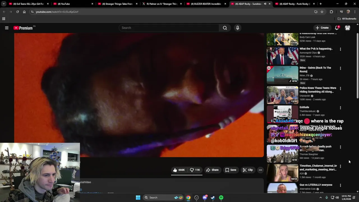Open 'Gus vs LITERALLY everyone' video title

(316, 185)
